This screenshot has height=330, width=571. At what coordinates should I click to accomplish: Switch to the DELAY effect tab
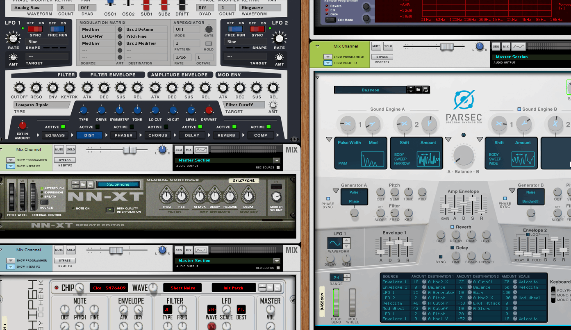pyautogui.click(x=192, y=135)
